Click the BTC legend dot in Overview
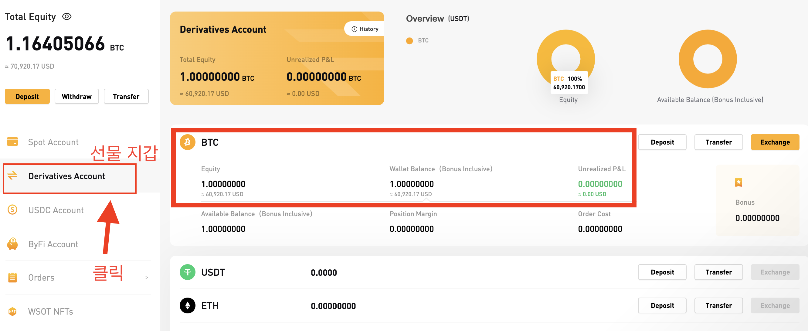 tap(409, 41)
